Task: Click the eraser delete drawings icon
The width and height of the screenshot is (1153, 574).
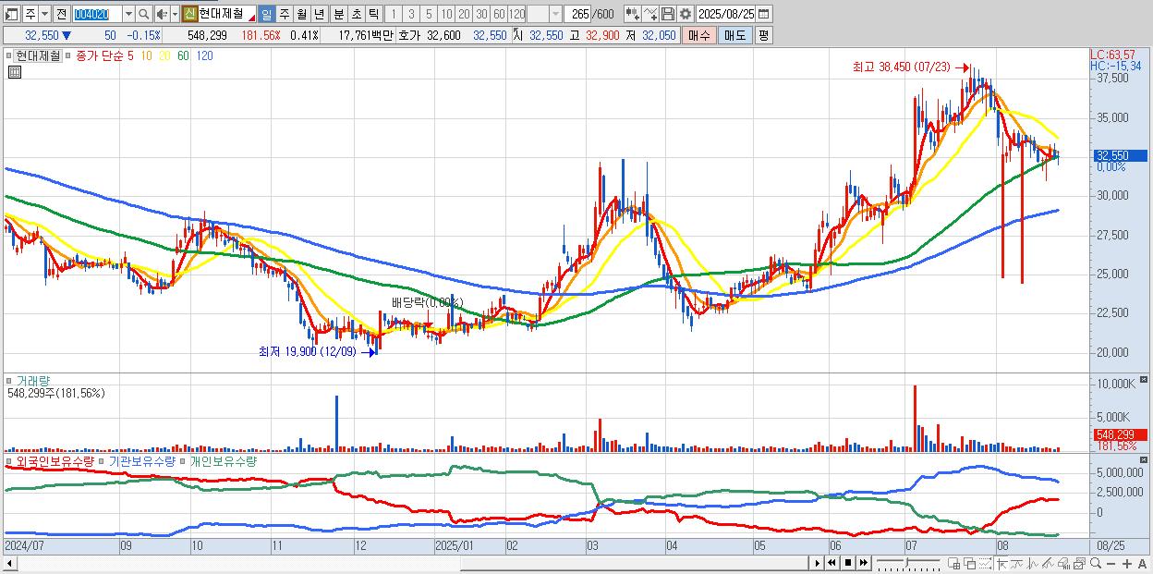Action: (x=1063, y=563)
